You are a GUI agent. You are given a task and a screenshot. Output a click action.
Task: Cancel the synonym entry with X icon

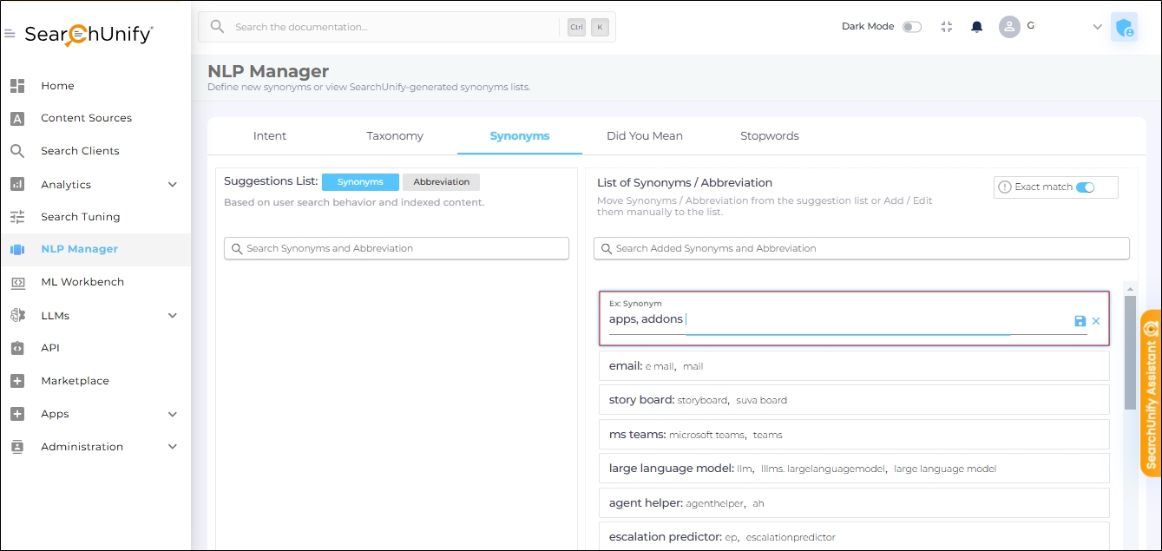click(x=1096, y=321)
